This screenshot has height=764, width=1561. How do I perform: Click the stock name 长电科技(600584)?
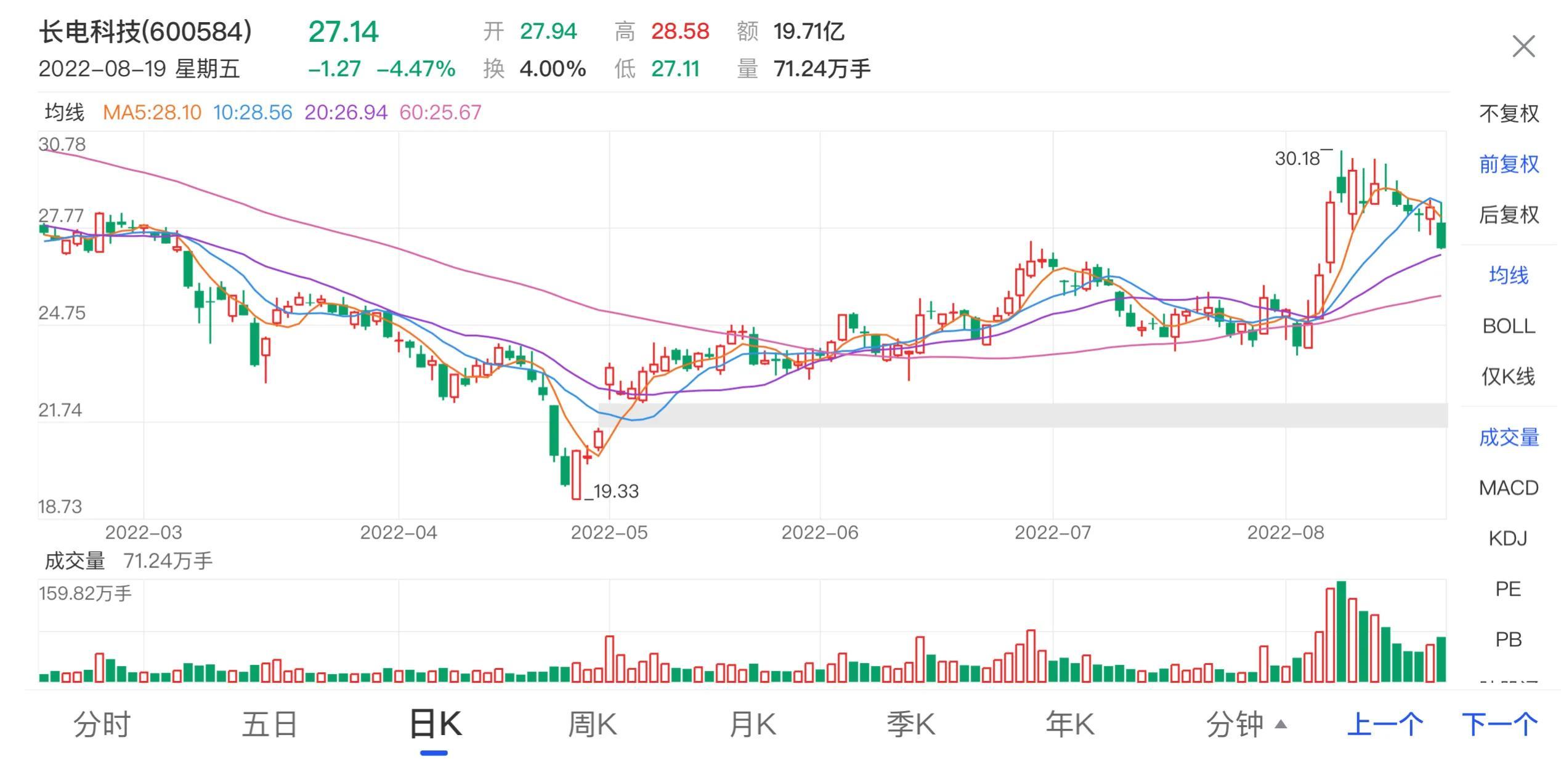[x=145, y=31]
